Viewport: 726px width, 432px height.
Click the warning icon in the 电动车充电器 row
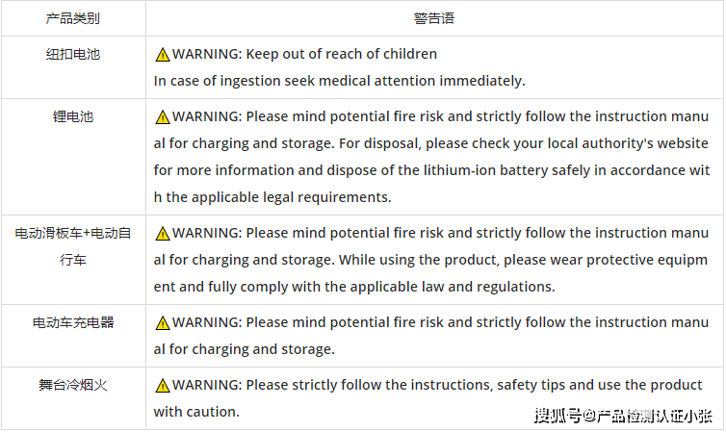(x=163, y=323)
